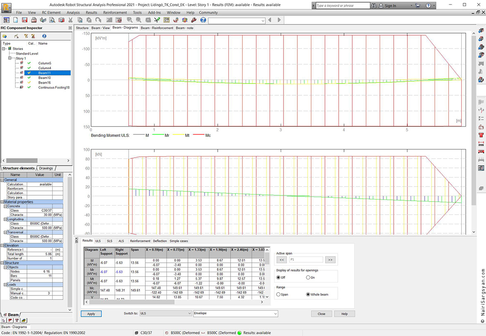This screenshot has width=486, height=336.
Task: Click the Print icon in toolbar
Action: click(34, 20)
